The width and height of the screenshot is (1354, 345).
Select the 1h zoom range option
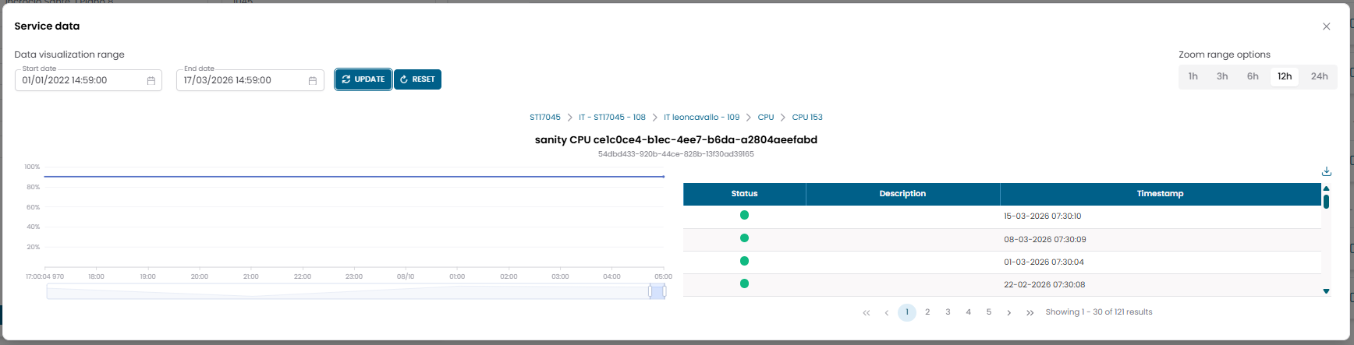click(x=1193, y=76)
